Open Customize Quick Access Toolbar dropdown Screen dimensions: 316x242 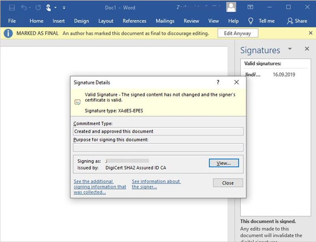pyautogui.click(x=64, y=8)
